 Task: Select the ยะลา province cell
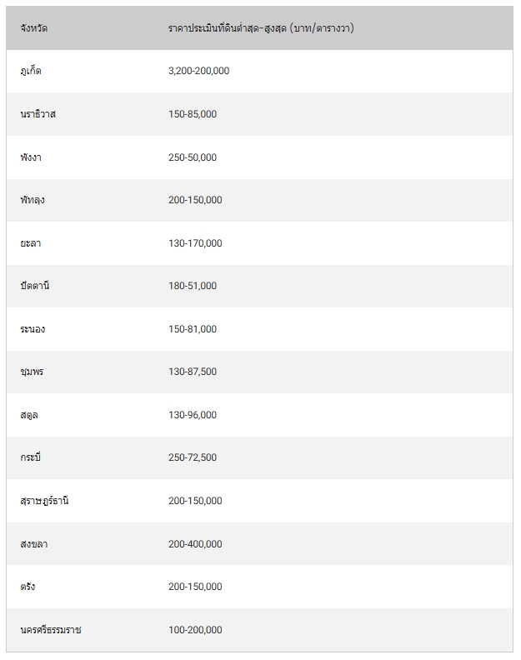(x=30, y=243)
